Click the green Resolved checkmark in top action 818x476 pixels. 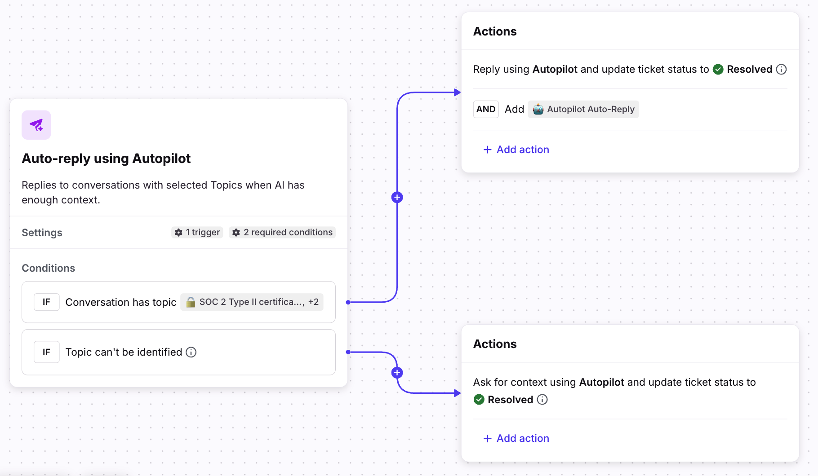(x=718, y=69)
